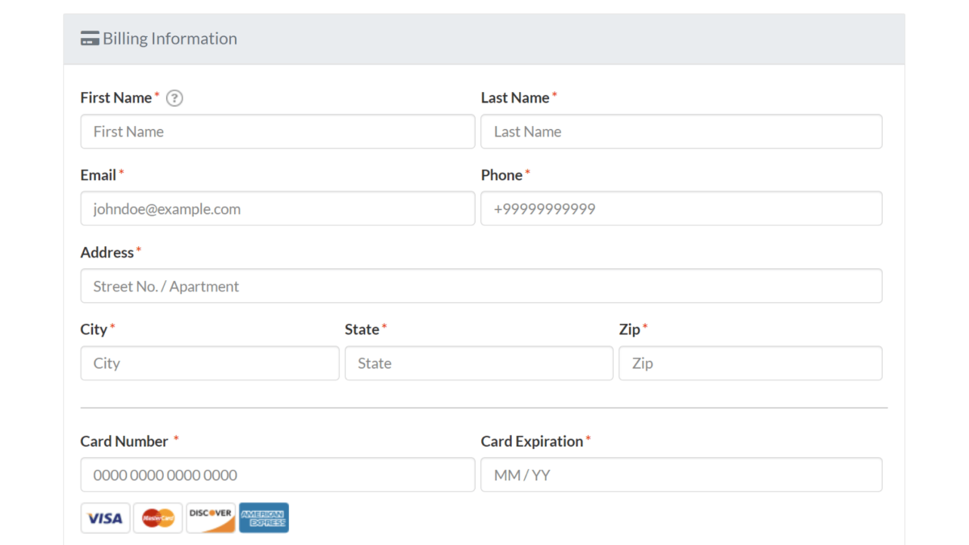
Task: Click the Card Number entry field
Action: point(278,475)
